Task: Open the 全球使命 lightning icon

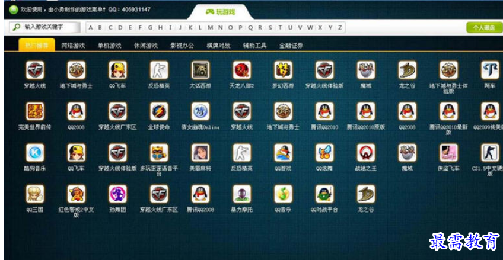Action: pos(159,111)
